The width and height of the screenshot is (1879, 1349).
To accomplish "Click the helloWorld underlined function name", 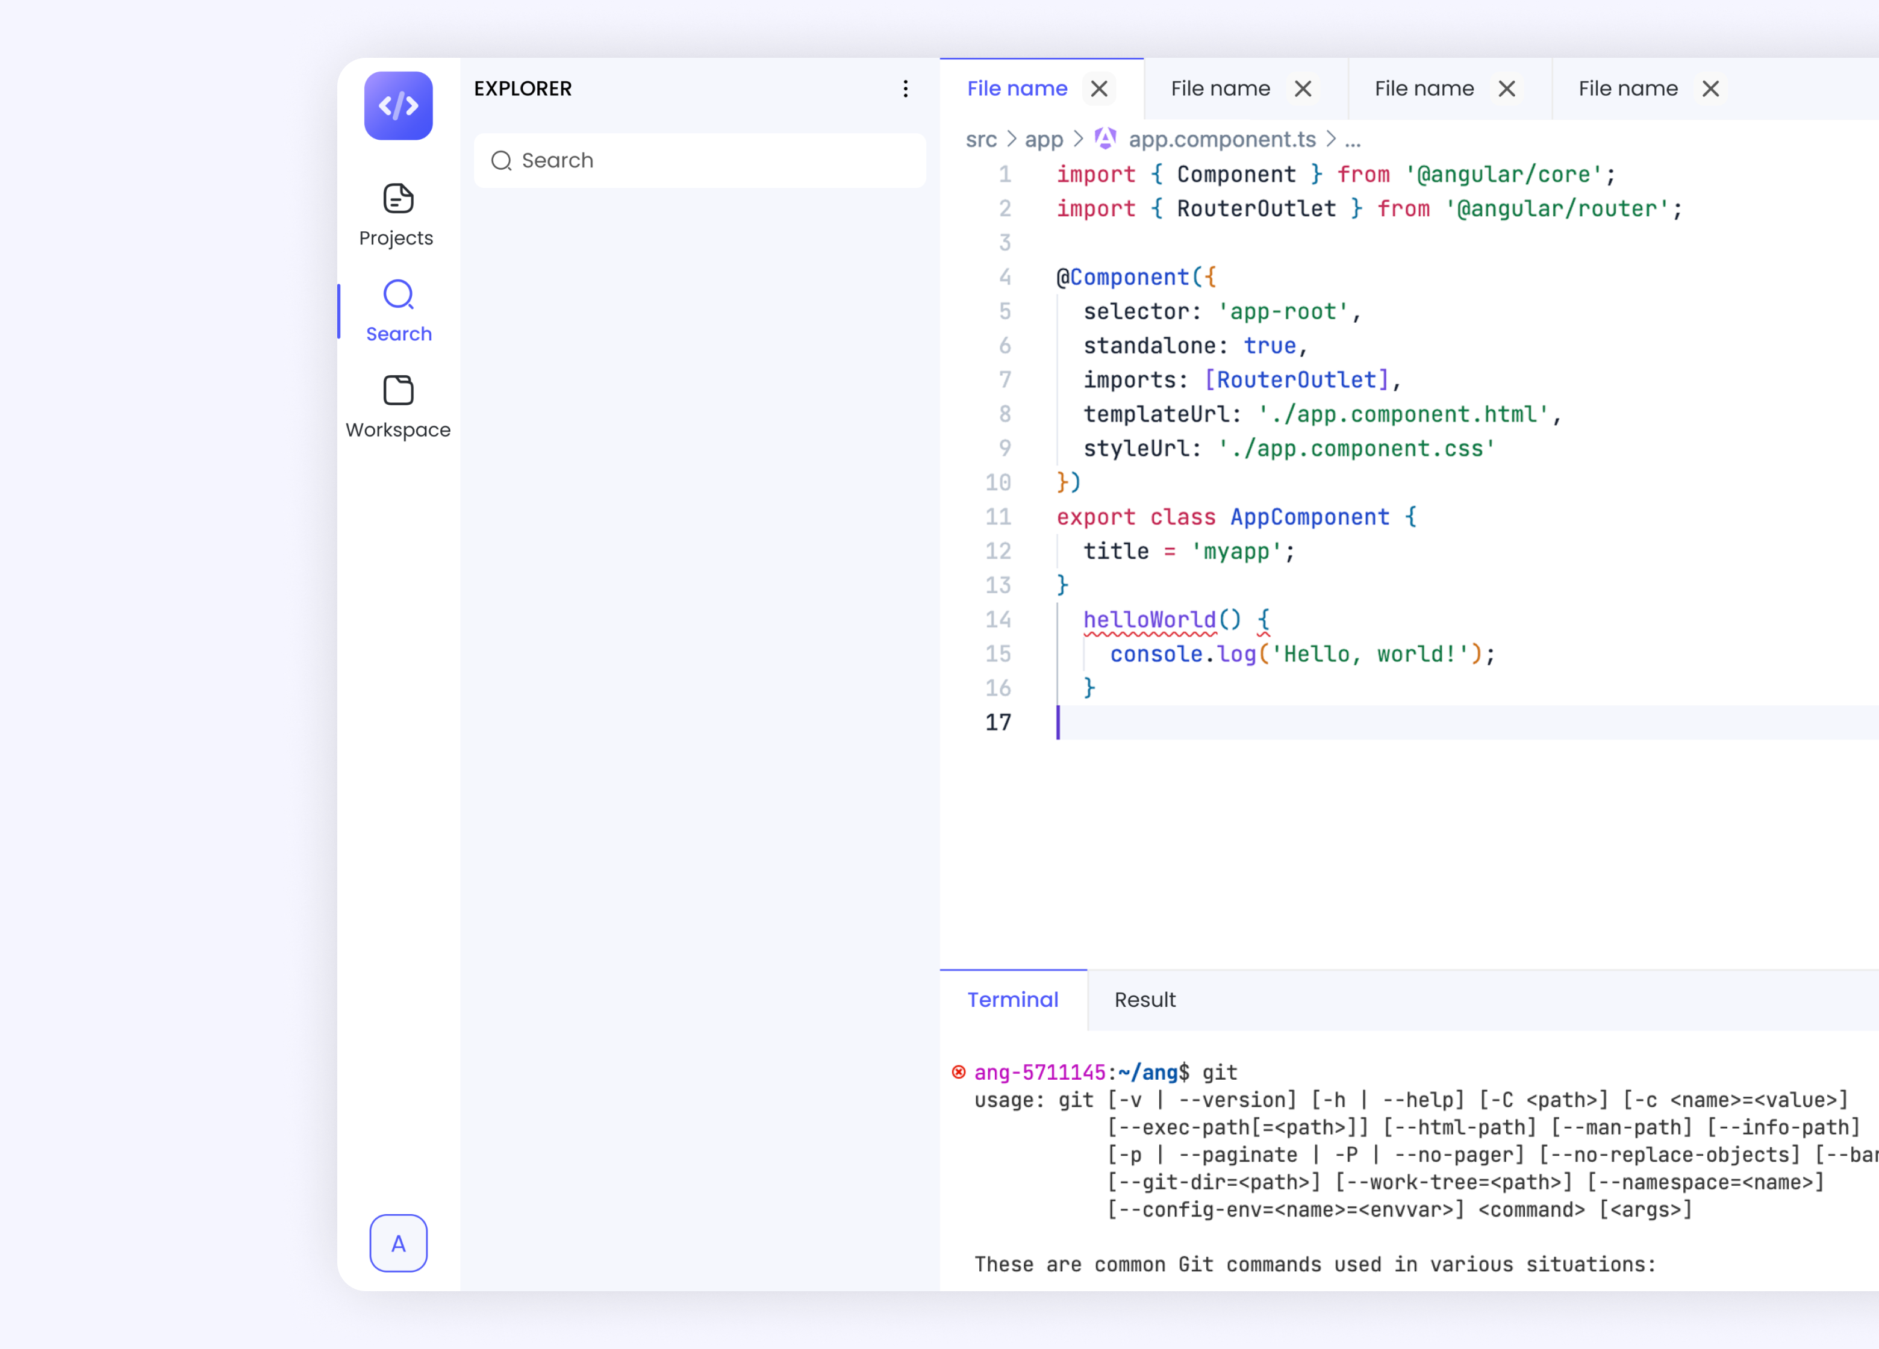I will pos(1150,620).
